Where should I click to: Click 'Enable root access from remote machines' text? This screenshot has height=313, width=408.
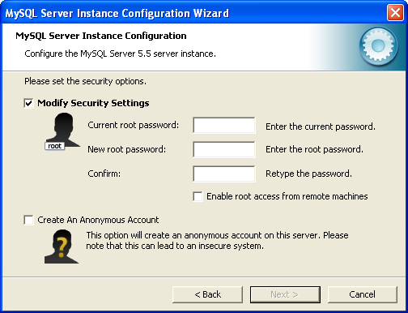(x=287, y=196)
